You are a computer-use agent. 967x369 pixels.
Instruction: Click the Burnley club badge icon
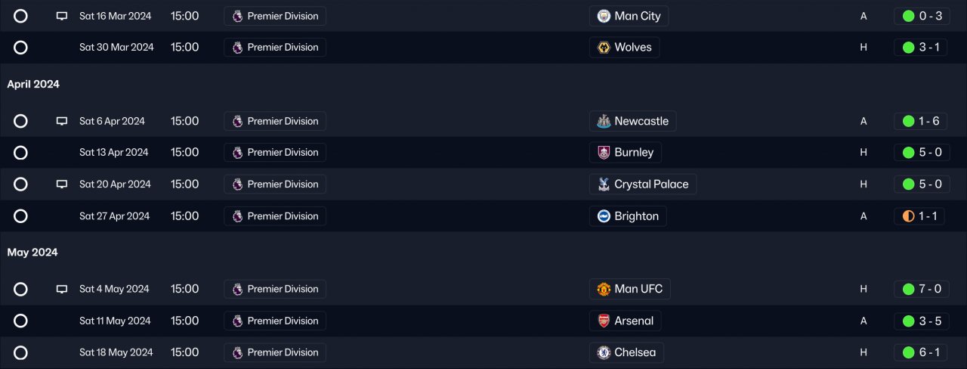(x=604, y=153)
